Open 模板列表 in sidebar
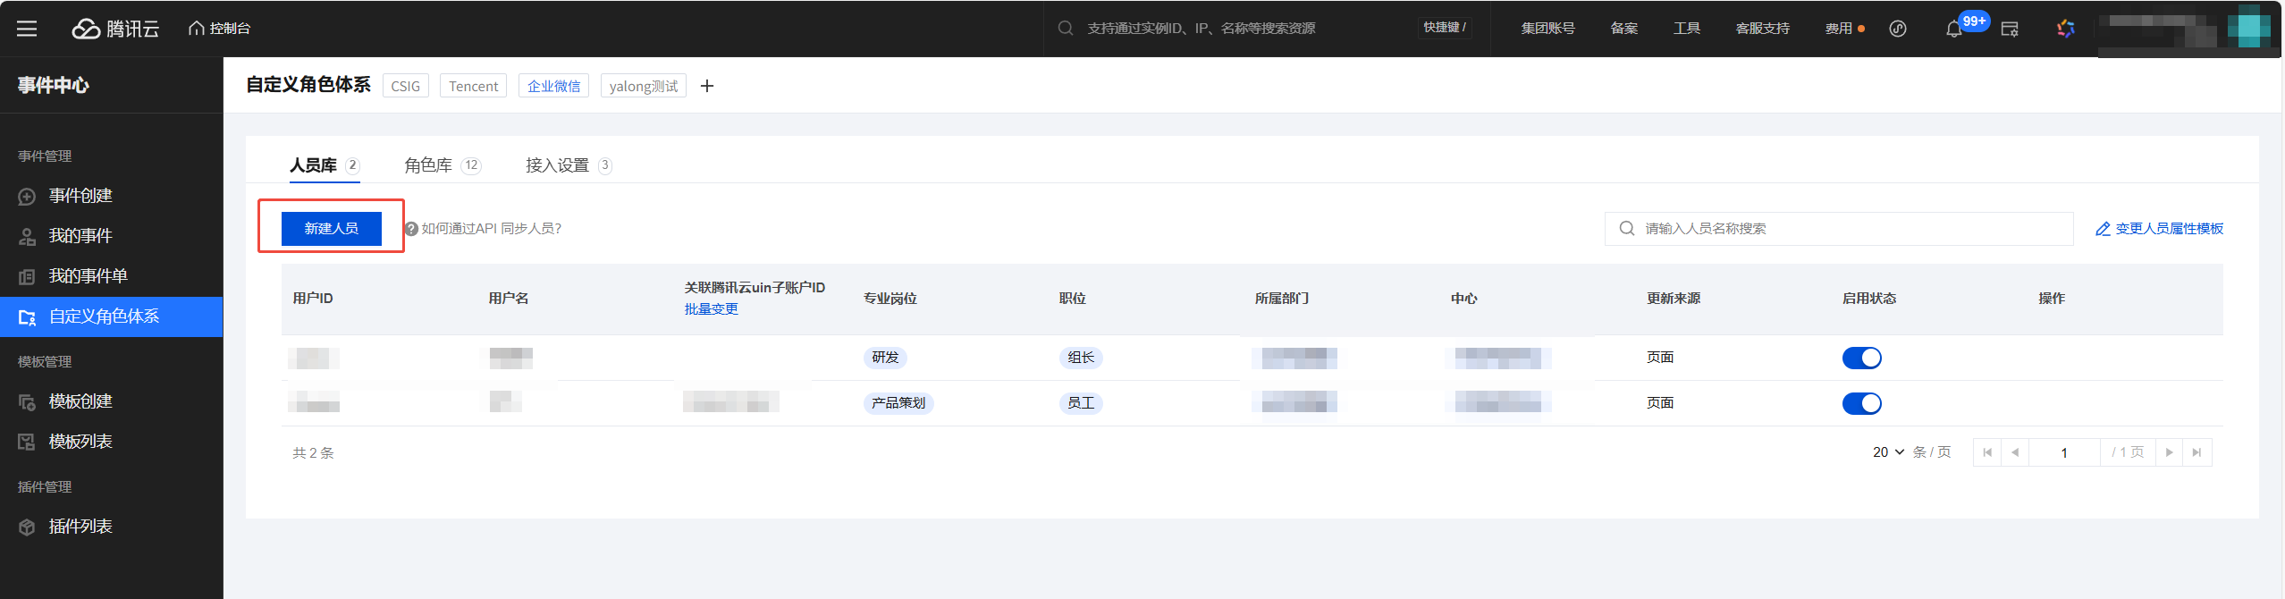This screenshot has height=599, width=2285. 111,442
